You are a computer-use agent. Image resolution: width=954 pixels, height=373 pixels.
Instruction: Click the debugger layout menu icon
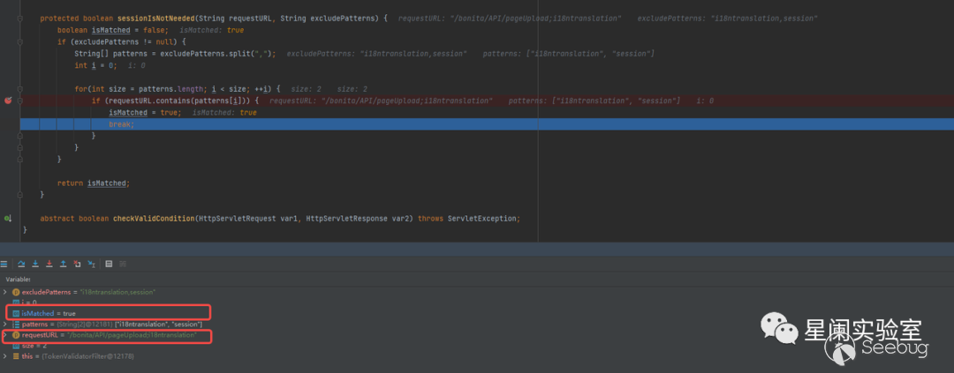pyautogui.click(x=4, y=263)
